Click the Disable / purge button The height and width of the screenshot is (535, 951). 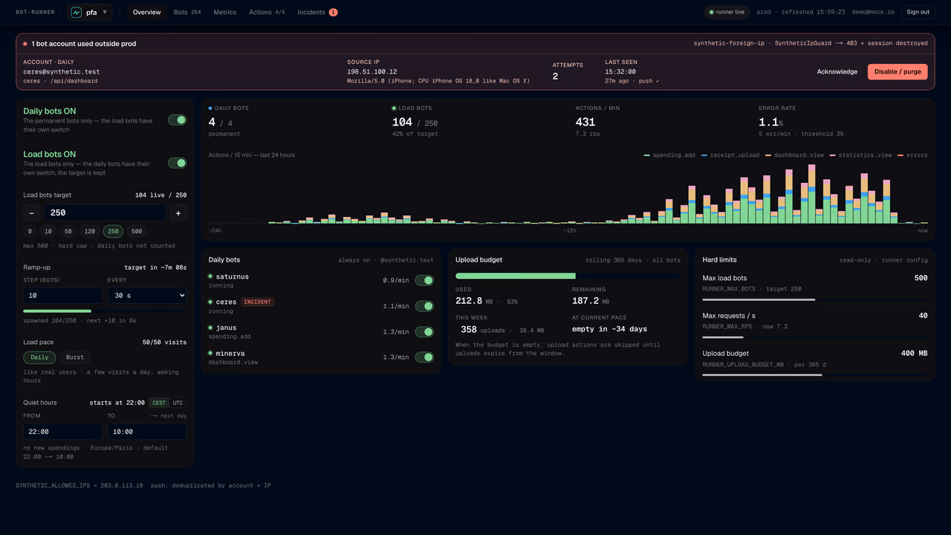(898, 72)
